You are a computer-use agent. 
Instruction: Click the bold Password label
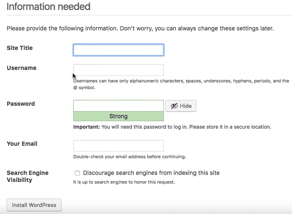pos(21,104)
